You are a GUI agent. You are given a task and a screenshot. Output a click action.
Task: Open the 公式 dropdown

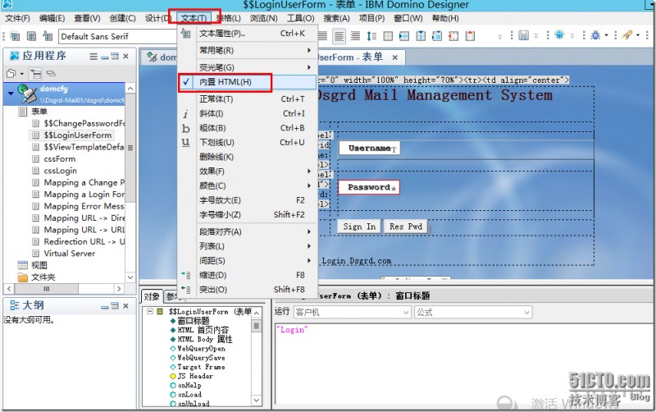(x=473, y=313)
